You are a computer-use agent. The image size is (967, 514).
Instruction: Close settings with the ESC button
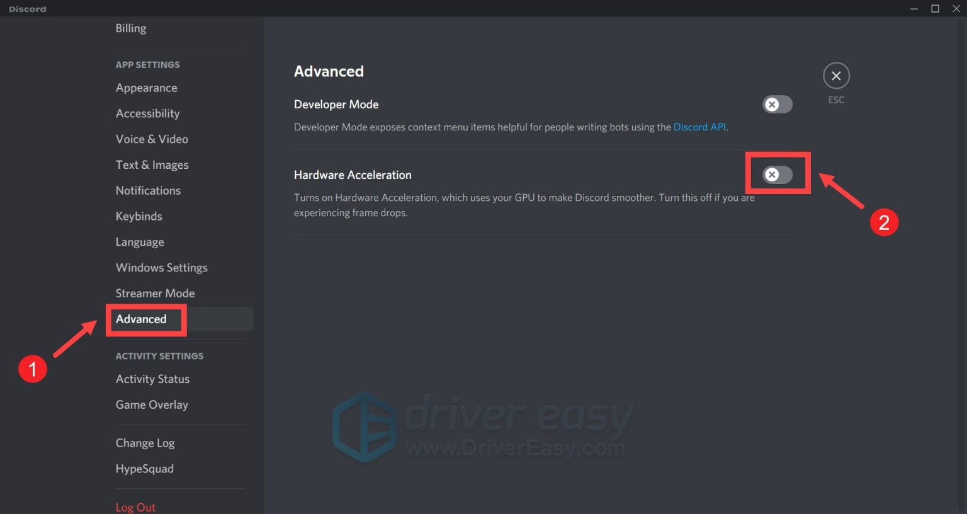click(835, 76)
